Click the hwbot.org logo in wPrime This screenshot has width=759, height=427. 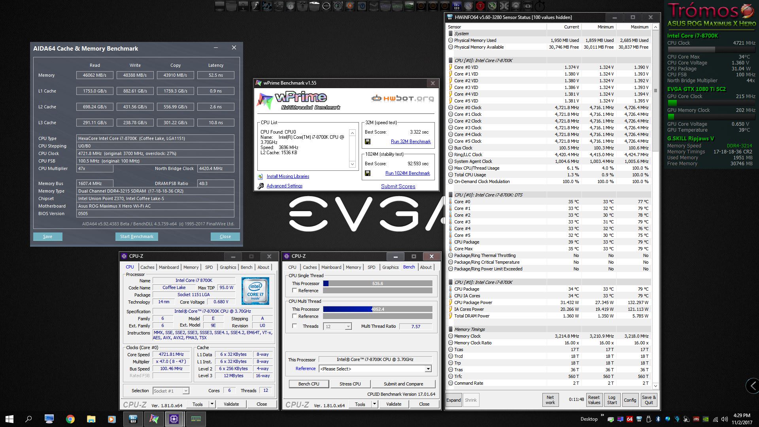coord(402,98)
